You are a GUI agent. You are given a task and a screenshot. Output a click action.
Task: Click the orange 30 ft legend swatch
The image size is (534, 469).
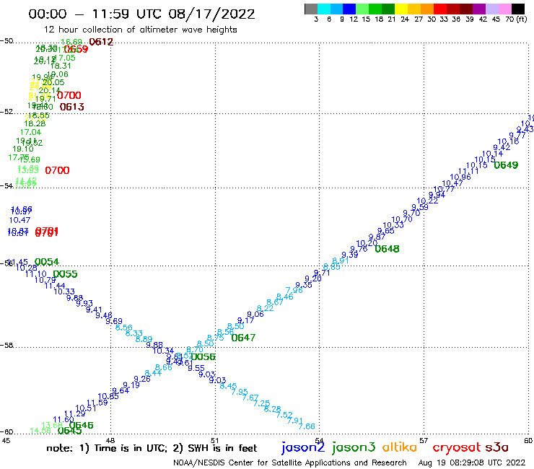pyautogui.click(x=427, y=9)
